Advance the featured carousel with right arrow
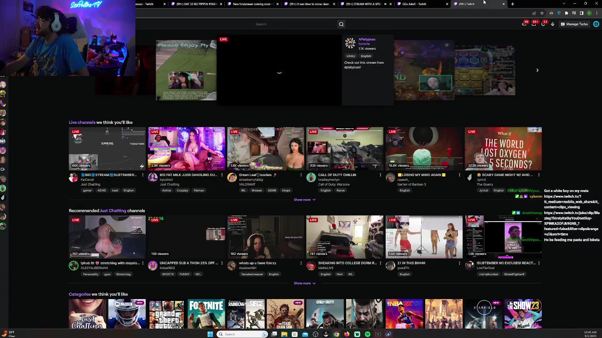Viewport: 602px width, 338px height. tap(537, 70)
